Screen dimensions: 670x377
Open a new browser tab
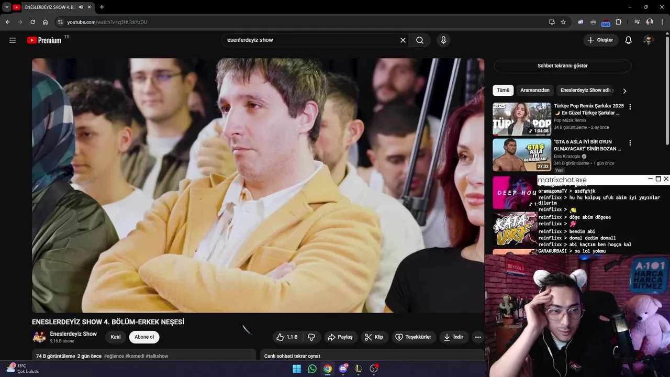(102, 7)
